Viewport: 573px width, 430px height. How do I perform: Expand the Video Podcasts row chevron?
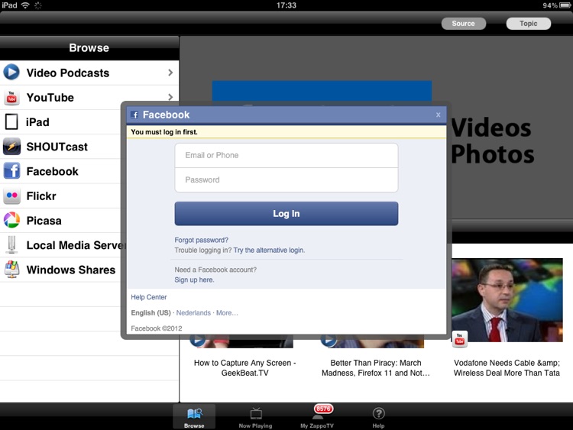point(170,73)
